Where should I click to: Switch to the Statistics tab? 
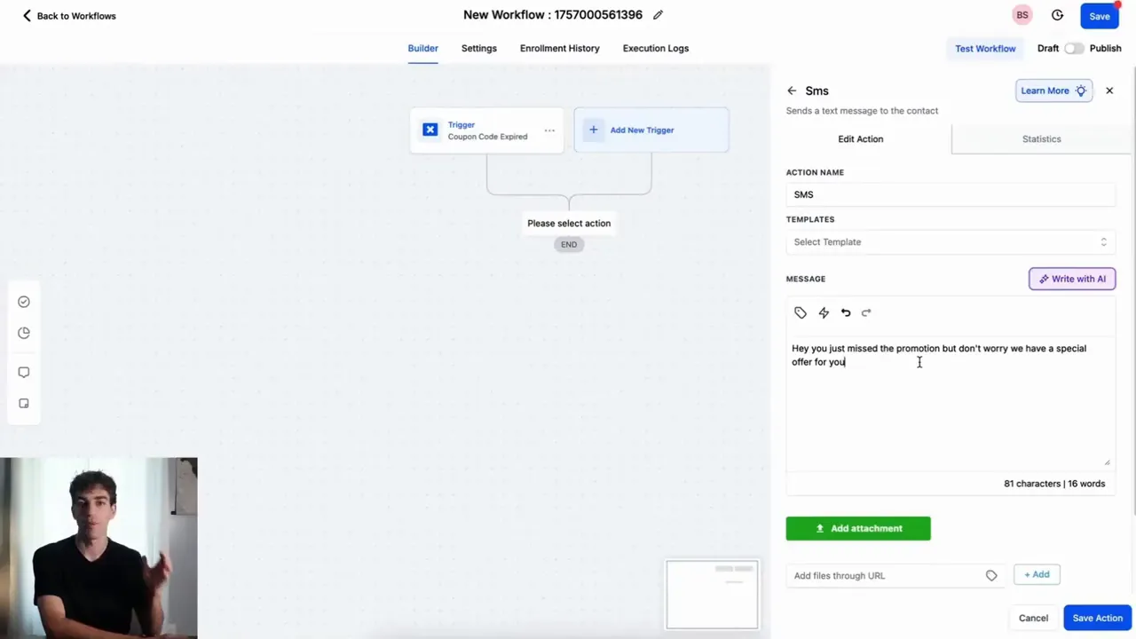[1041, 138]
